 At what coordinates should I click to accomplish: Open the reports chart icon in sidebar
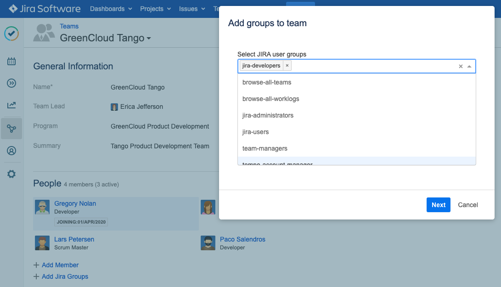tap(11, 105)
